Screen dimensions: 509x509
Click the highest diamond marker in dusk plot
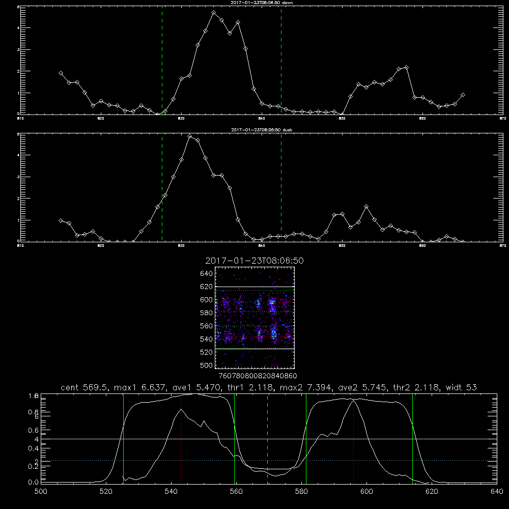[190, 136]
